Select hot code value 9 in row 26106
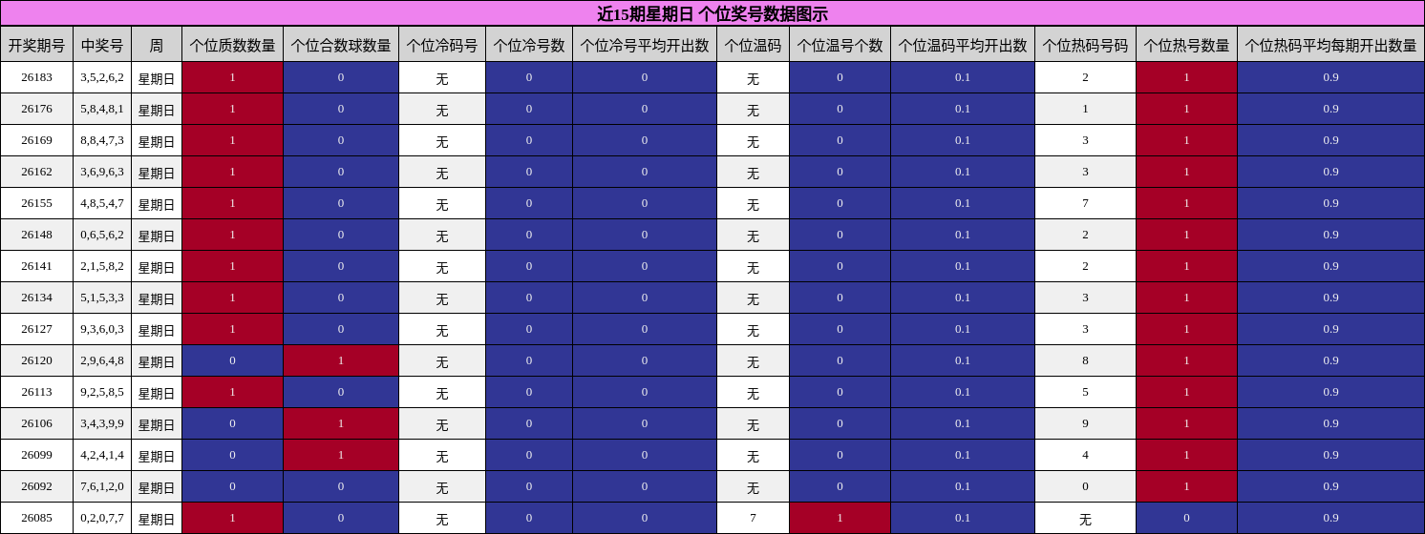Image resolution: width=1425 pixels, height=534 pixels. click(x=1085, y=423)
